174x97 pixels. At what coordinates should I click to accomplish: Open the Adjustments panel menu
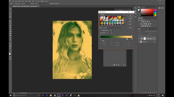point(157,18)
